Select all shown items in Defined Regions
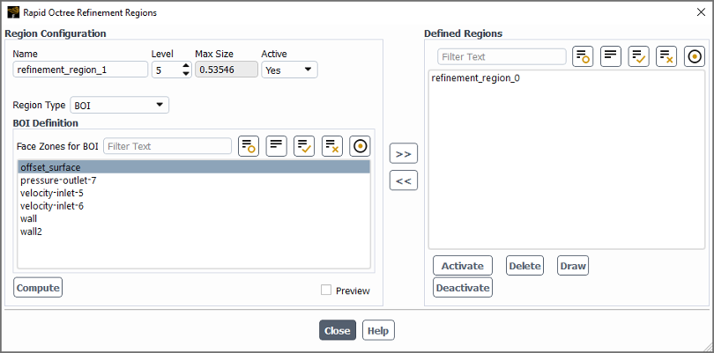Screen dimensions: 714x353 (x=638, y=56)
